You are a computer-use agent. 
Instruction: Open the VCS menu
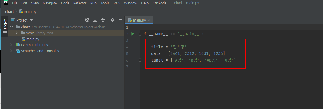pyautogui.click(x=117, y=3)
